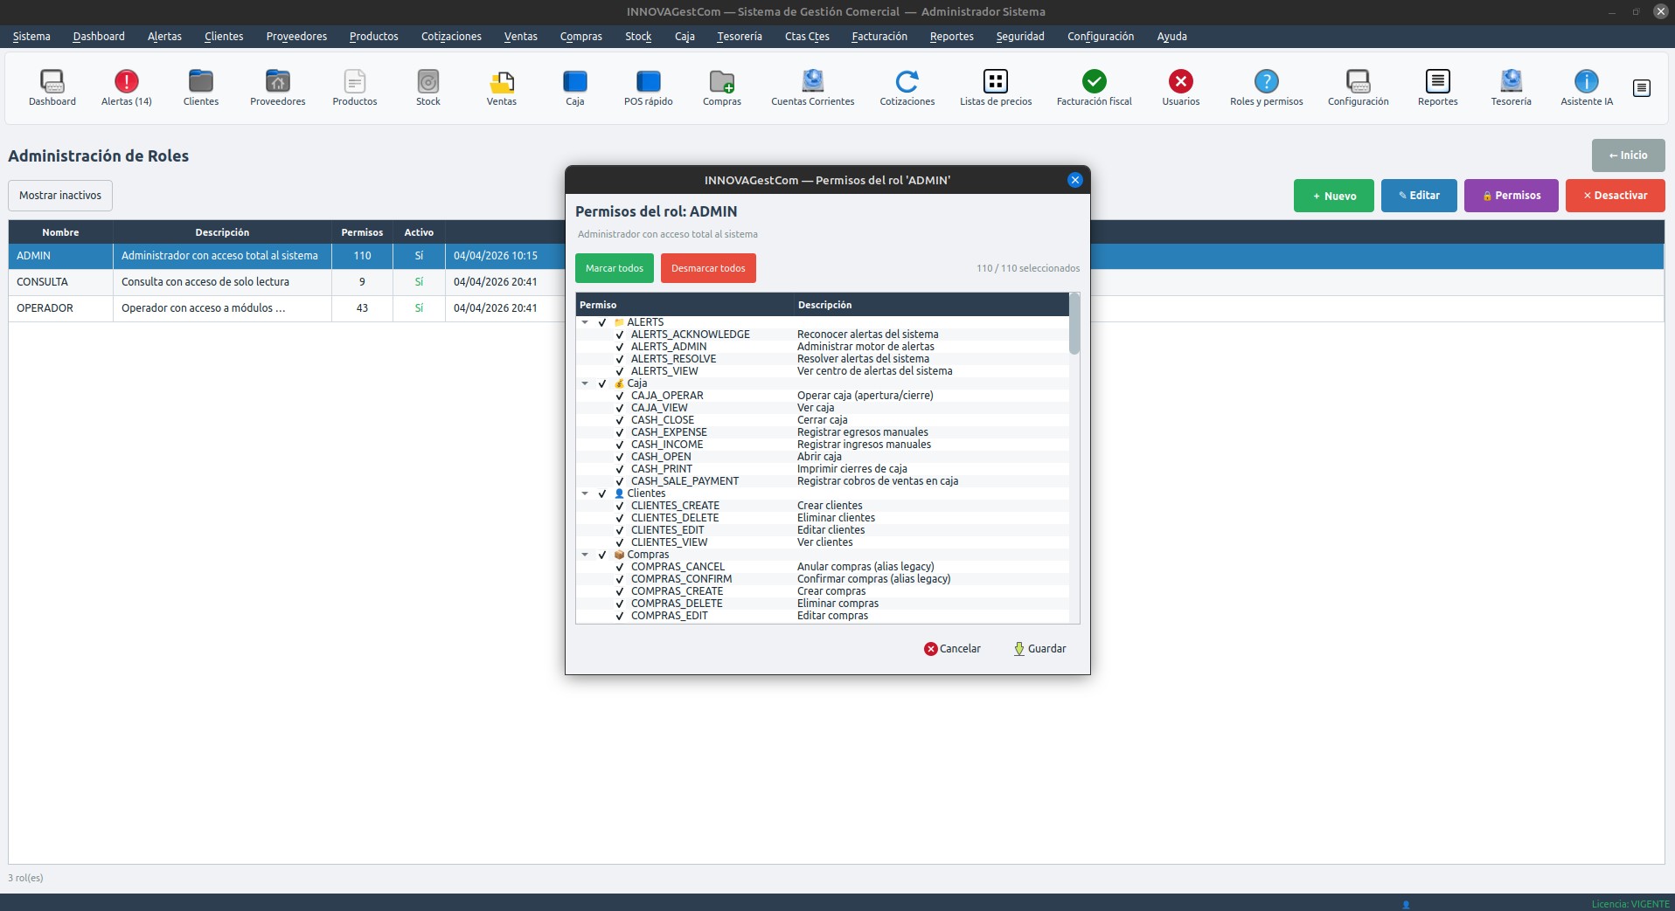Click the Usuarios toolbar icon
The width and height of the screenshot is (1675, 911).
click(x=1180, y=87)
